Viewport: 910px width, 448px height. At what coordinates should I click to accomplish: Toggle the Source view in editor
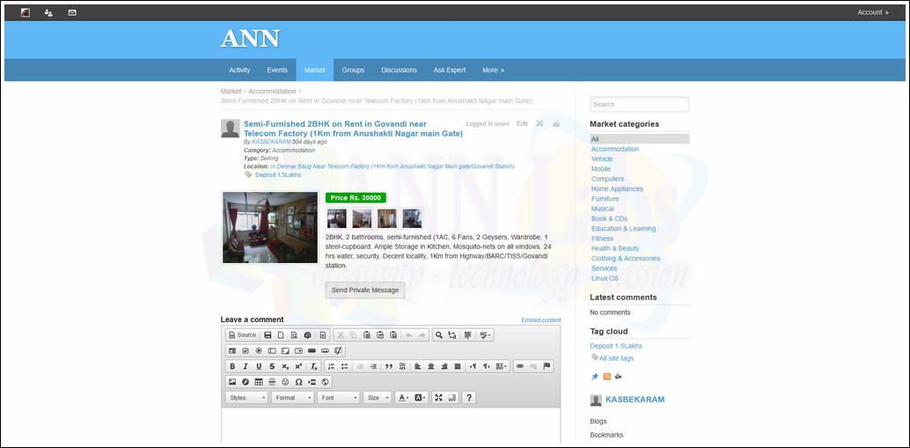coord(242,335)
